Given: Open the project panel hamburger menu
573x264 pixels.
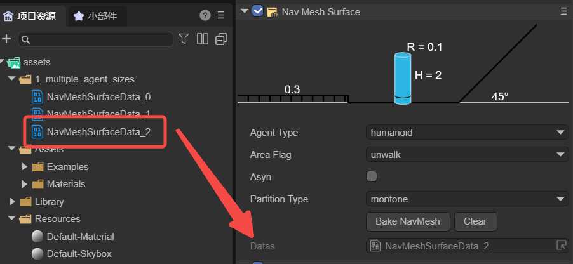Looking at the screenshot, I should [220, 16].
